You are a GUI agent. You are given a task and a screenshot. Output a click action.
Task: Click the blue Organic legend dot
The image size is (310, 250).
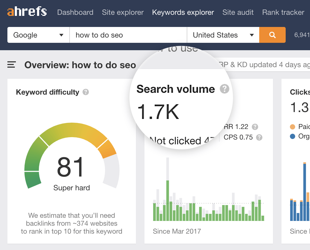tap(293, 136)
